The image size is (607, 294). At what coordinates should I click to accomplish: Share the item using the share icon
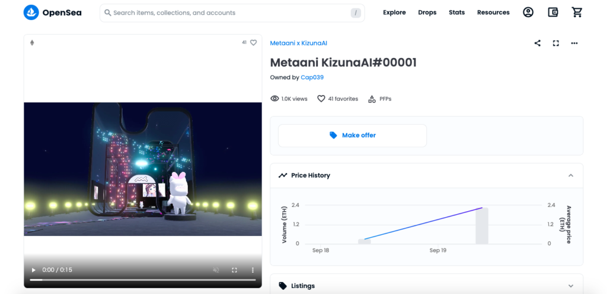tap(537, 43)
